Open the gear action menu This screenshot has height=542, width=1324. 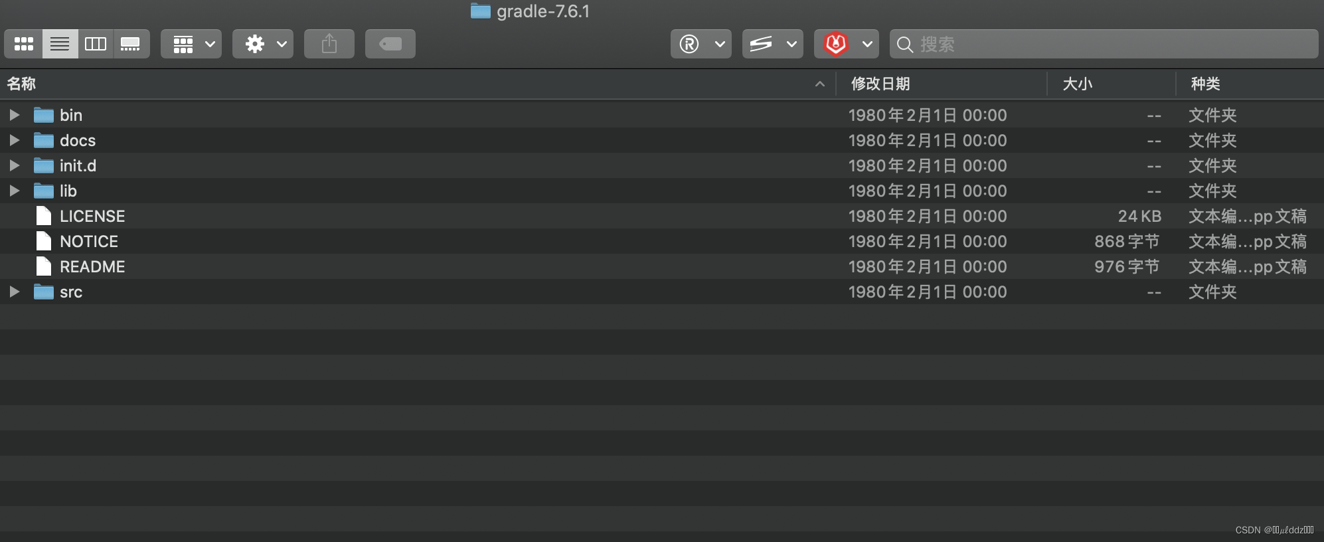[x=263, y=44]
